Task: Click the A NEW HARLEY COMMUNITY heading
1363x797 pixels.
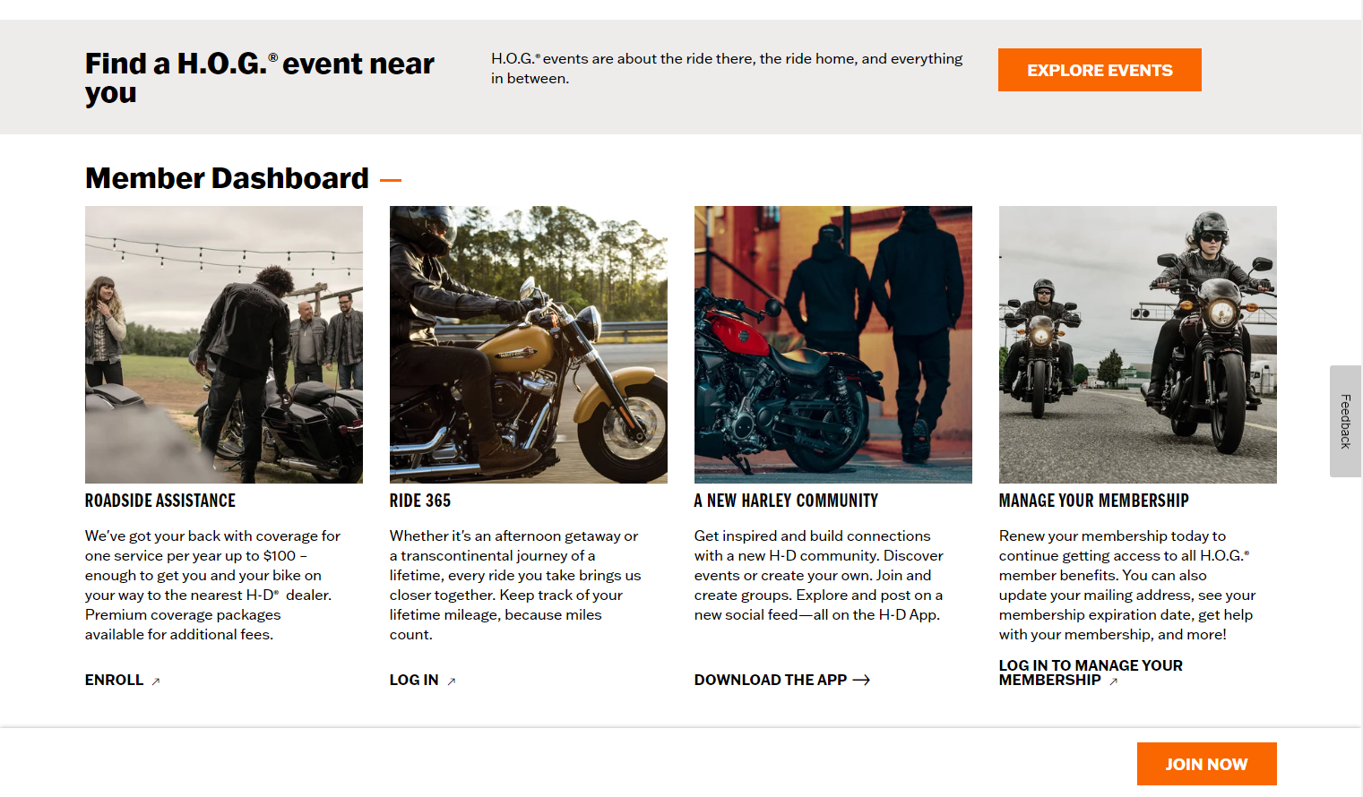Action: tap(786, 501)
